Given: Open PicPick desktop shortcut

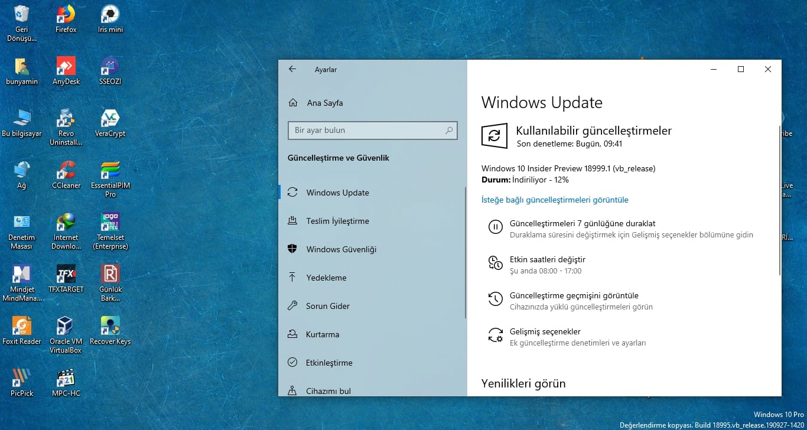Looking at the screenshot, I should point(22,383).
